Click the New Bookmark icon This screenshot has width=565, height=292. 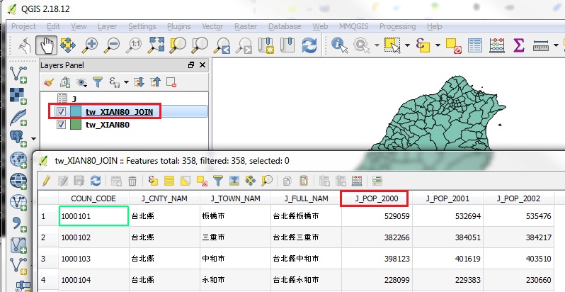[x=266, y=45]
